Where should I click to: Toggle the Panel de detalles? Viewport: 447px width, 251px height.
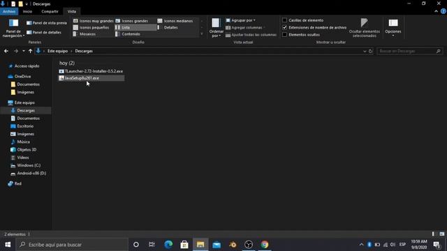click(44, 33)
